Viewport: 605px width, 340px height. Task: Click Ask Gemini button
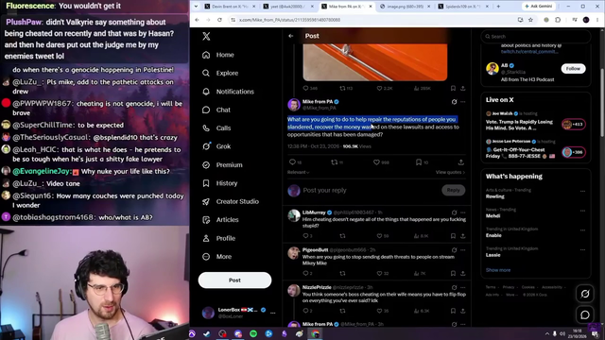pyautogui.click(x=539, y=7)
